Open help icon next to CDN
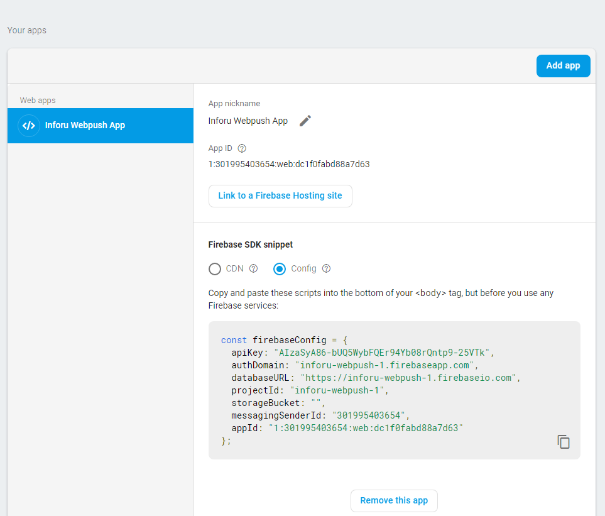 254,268
